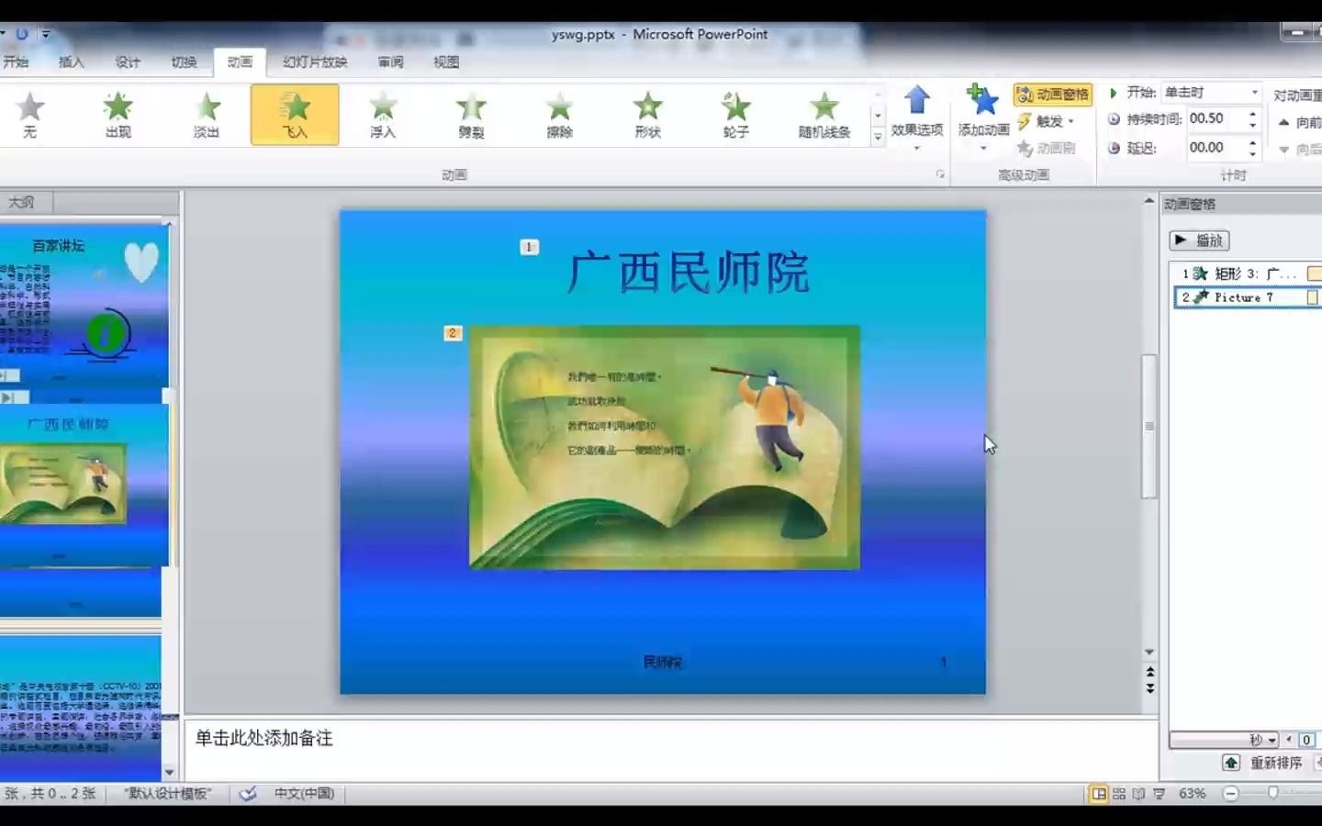Switch to Slide Sorter view
Image resolution: width=1322 pixels, height=826 pixels.
pyautogui.click(x=1119, y=794)
